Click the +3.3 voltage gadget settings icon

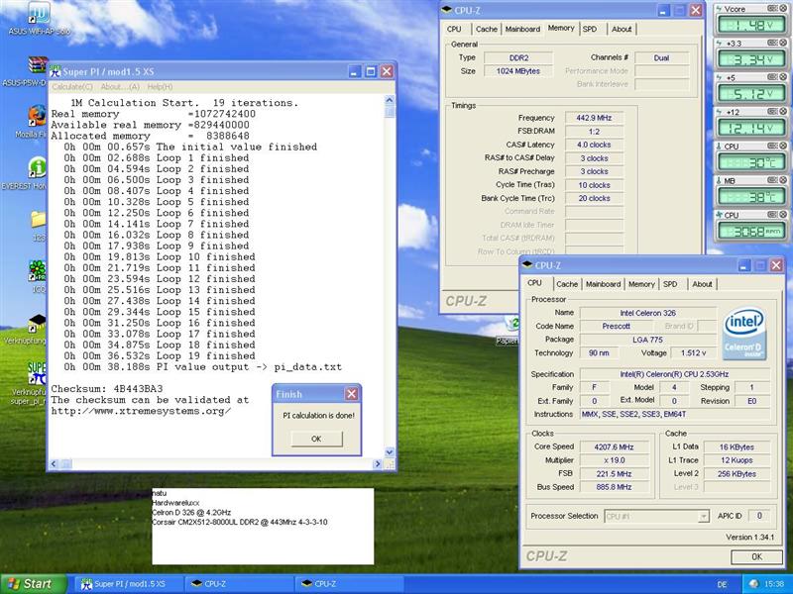772,43
